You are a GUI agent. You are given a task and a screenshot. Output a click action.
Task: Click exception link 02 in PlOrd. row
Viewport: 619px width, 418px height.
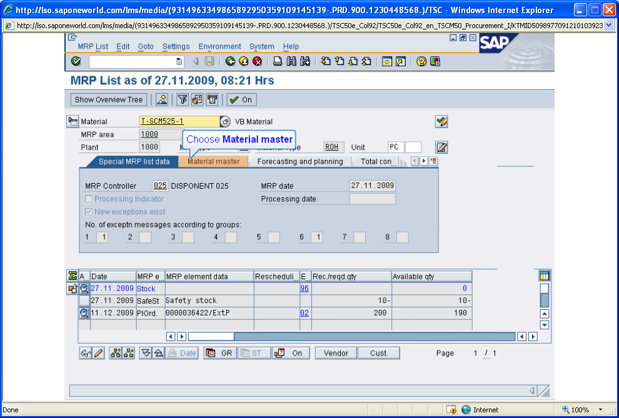click(x=304, y=313)
